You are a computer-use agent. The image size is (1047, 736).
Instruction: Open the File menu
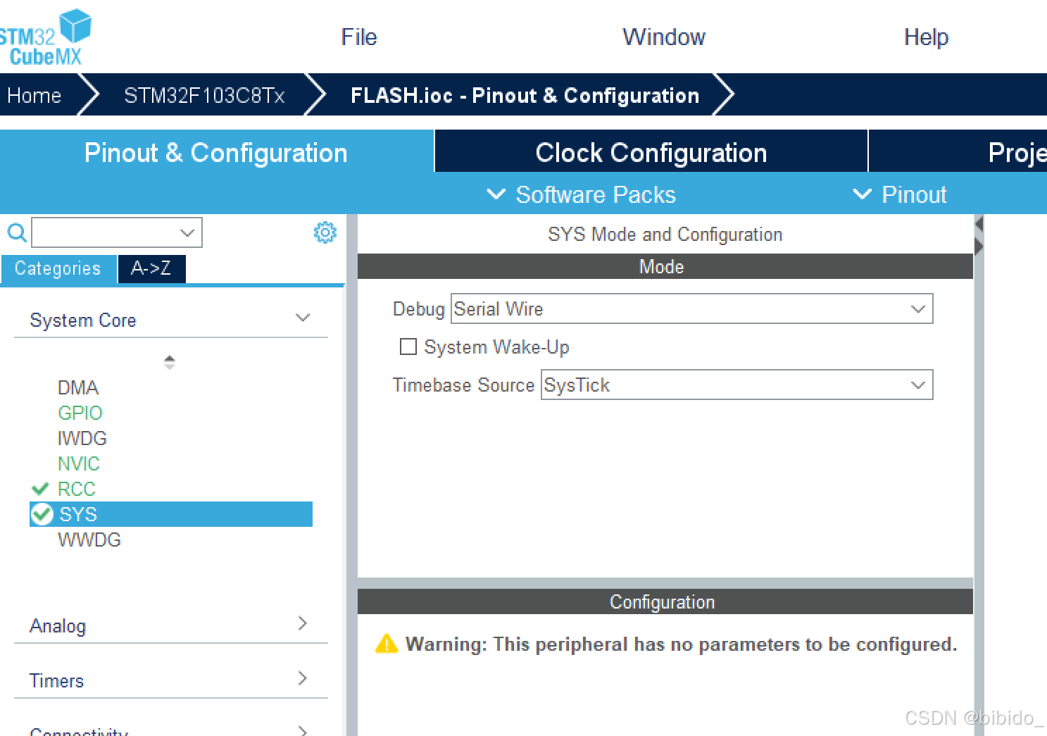click(359, 37)
